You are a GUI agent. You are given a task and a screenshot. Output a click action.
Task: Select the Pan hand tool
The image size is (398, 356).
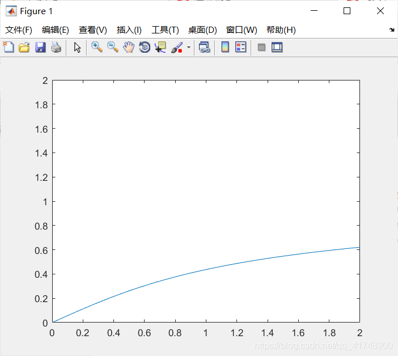(x=129, y=48)
